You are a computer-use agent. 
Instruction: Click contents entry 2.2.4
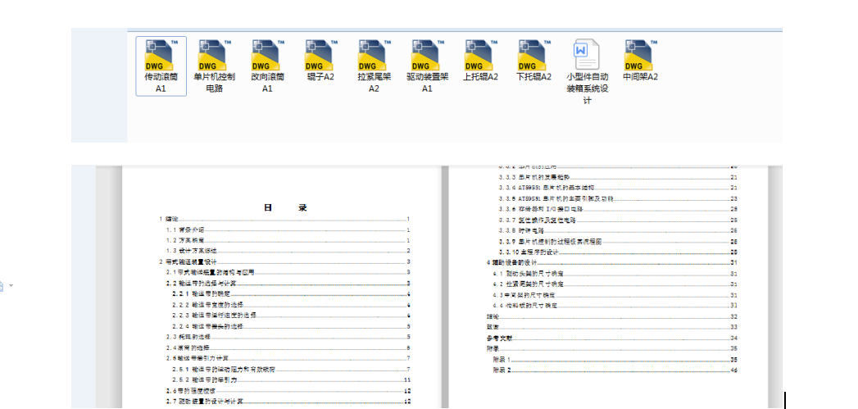pyautogui.click(x=292, y=326)
